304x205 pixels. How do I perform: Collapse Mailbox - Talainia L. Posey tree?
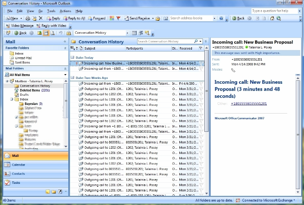[7, 81]
